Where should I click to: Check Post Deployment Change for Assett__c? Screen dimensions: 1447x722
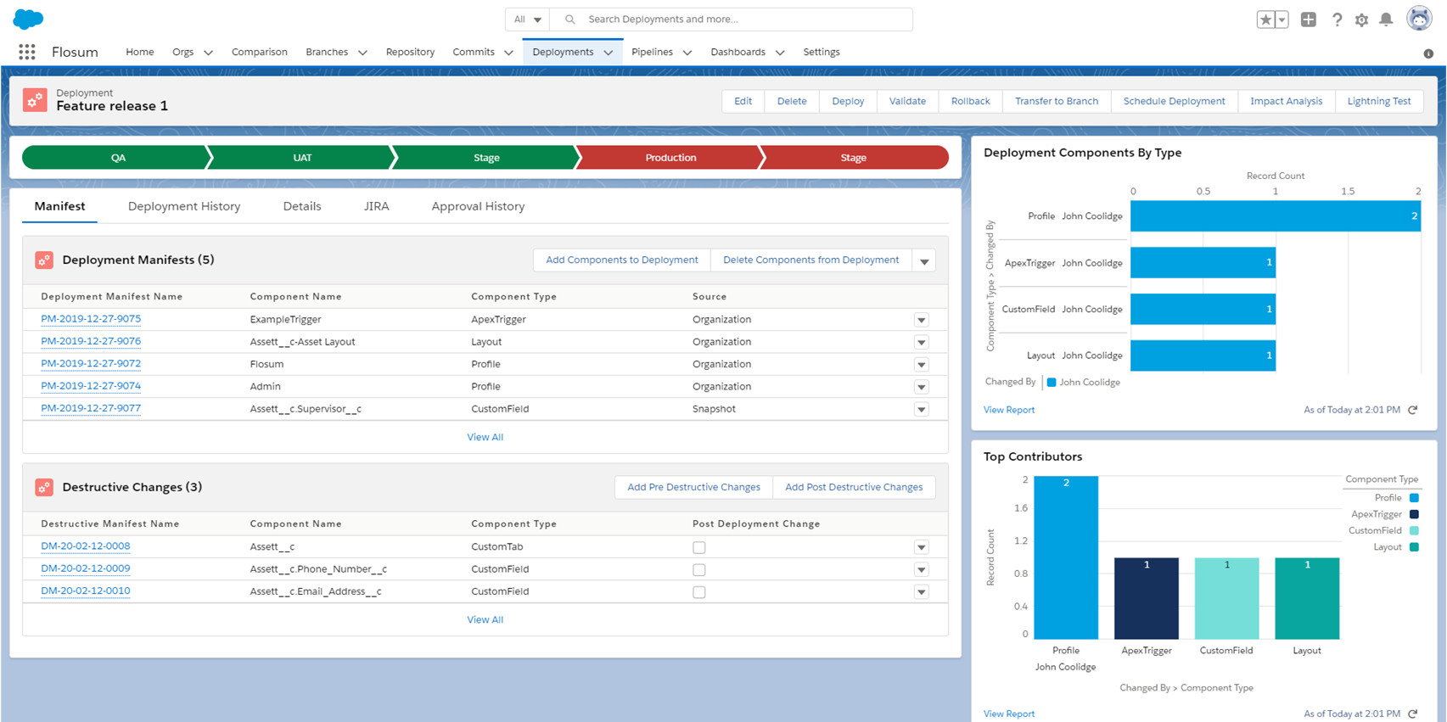coord(699,547)
